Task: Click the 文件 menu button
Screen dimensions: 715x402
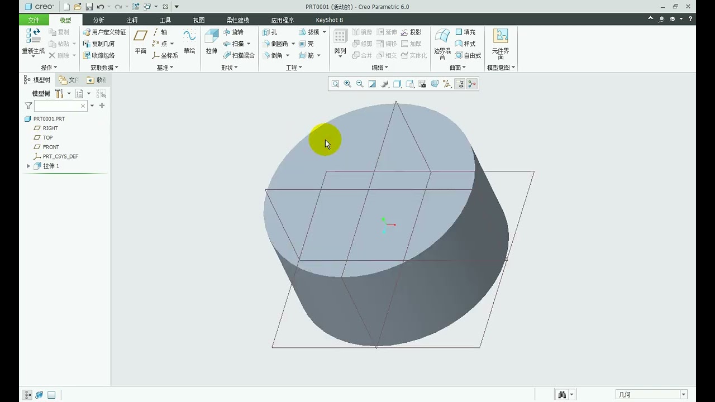Action: (34, 20)
